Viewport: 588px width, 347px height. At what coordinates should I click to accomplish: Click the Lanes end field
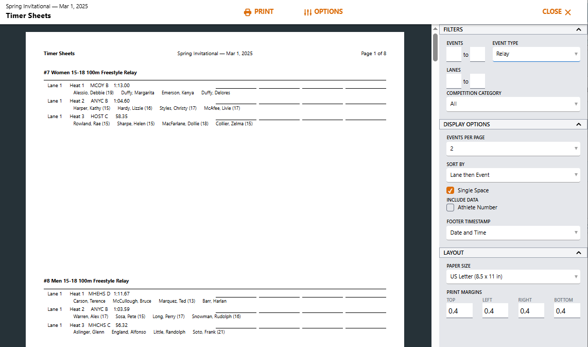(477, 81)
